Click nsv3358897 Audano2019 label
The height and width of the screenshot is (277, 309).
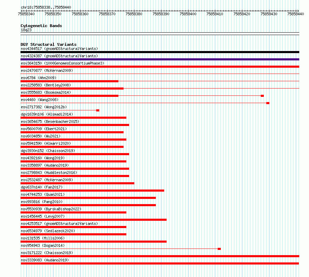pyautogui.click(x=45, y=165)
